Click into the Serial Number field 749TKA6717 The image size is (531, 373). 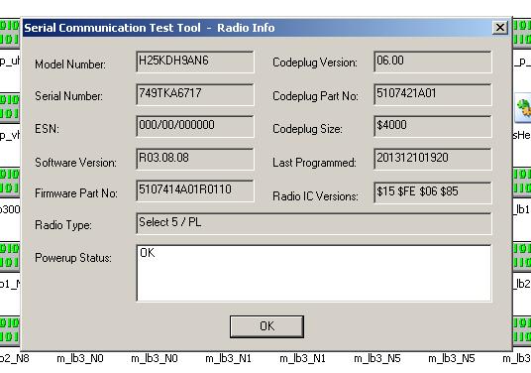click(195, 94)
